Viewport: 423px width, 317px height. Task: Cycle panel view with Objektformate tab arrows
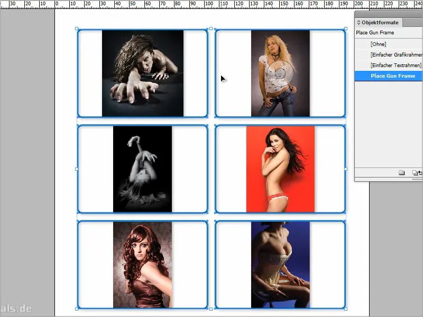pyautogui.click(x=358, y=22)
